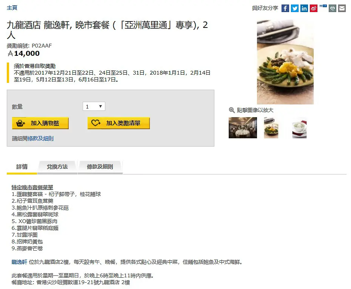351x289 pixels.
Task: Click 加入獎勵清單 add to wishlist button
Action: (119, 123)
